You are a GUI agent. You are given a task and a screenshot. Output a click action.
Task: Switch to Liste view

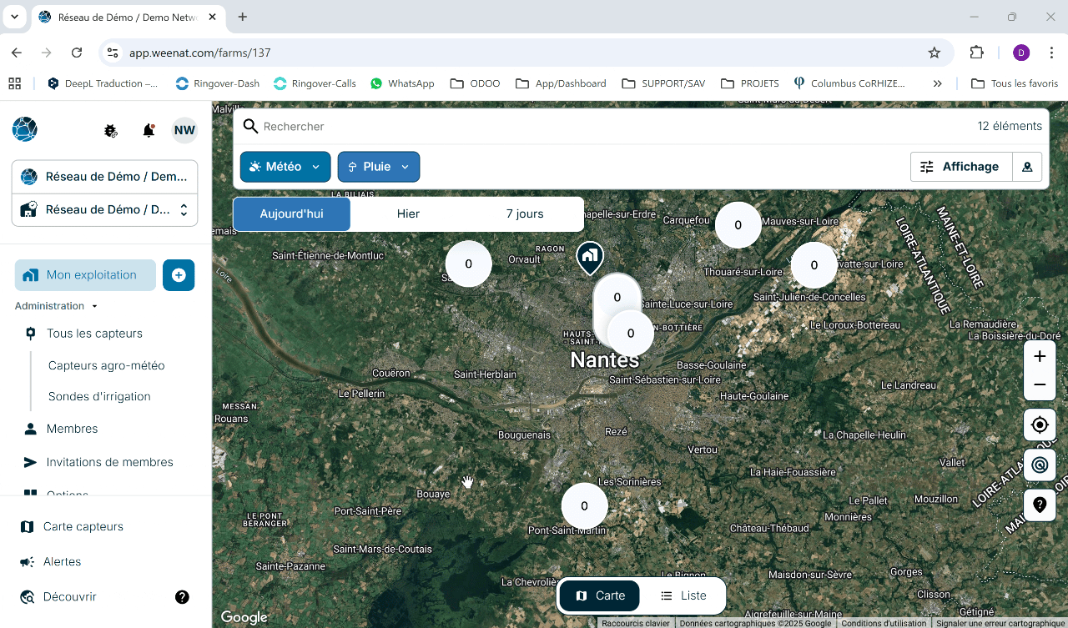click(683, 595)
